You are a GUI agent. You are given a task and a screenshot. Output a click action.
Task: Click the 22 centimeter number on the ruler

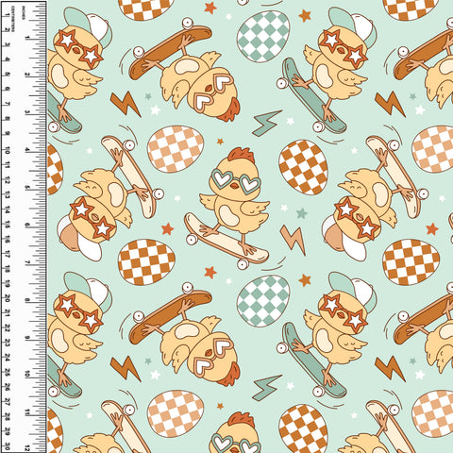pyautogui.click(x=7, y=328)
